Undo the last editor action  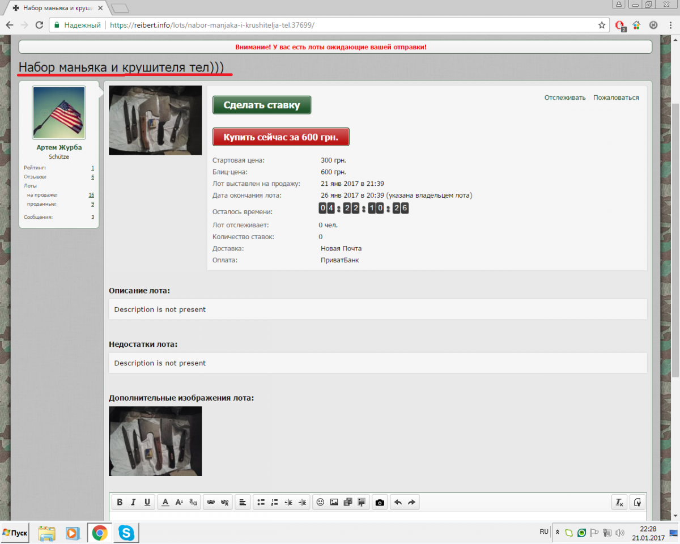click(398, 502)
